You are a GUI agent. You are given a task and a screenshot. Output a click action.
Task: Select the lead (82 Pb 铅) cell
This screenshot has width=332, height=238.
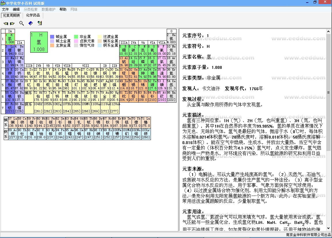tap(133, 96)
